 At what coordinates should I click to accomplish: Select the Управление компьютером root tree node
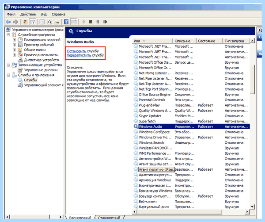click(x=38, y=30)
